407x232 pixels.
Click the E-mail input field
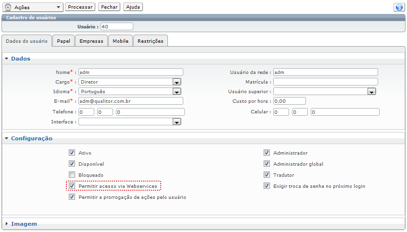coord(131,101)
